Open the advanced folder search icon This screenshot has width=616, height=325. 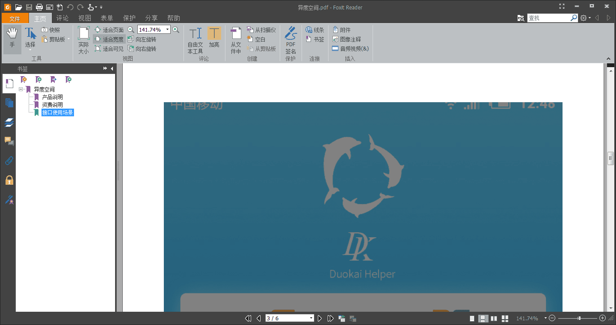coord(521,18)
